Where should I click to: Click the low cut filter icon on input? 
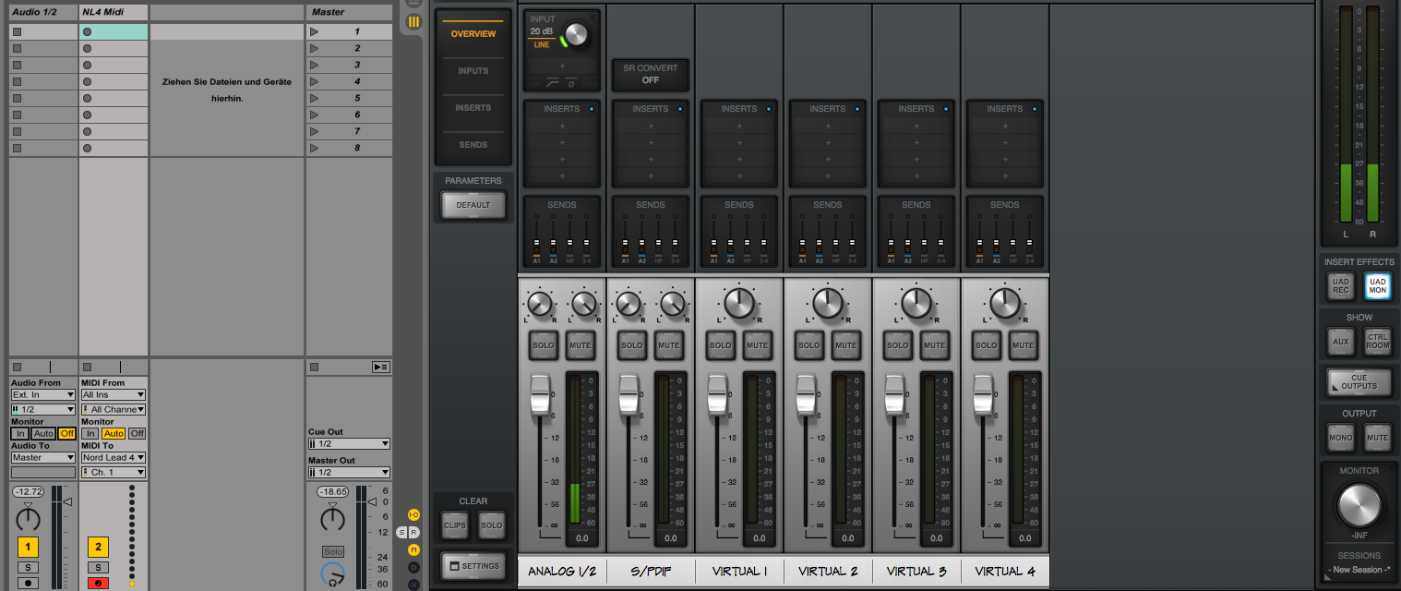pyautogui.click(x=554, y=84)
